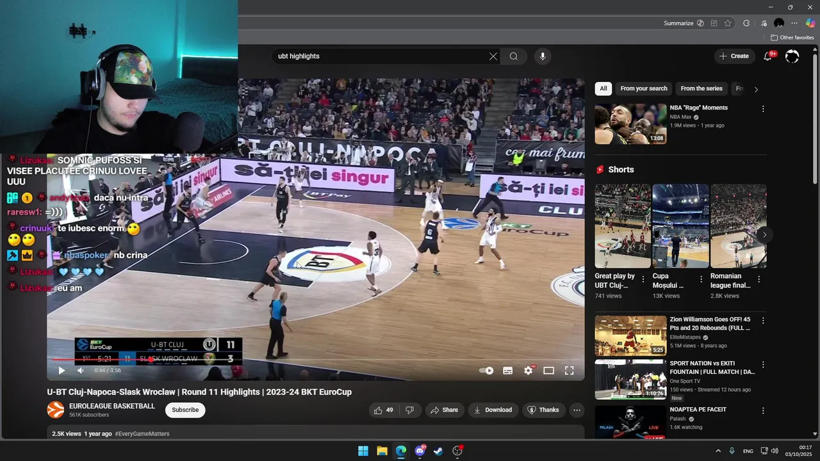Open SPORT NATION vs EKITI FOUNTAIN video

(630, 379)
